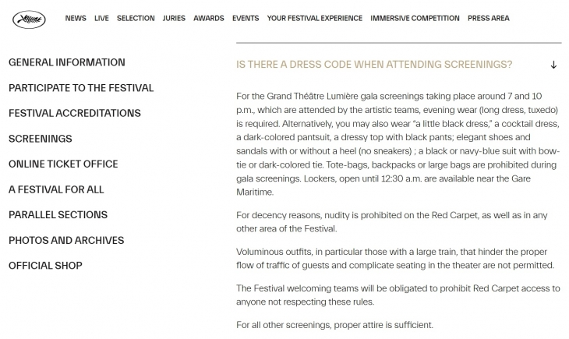Screen dimensions: 569x339
Task: Navigate to Juries page
Action: 174,19
